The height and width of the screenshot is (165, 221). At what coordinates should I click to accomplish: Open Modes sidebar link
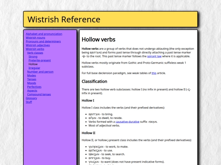tap(32, 76)
